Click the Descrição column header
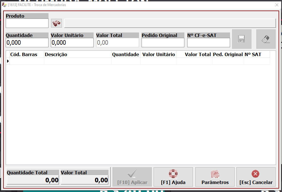Image resolution: width=282 pixels, height=192 pixels. pos(78,54)
